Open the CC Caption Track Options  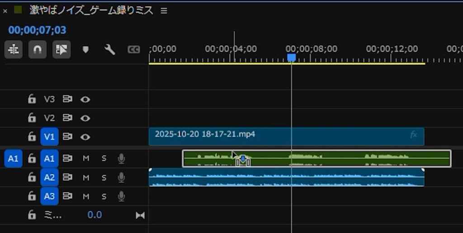point(133,50)
